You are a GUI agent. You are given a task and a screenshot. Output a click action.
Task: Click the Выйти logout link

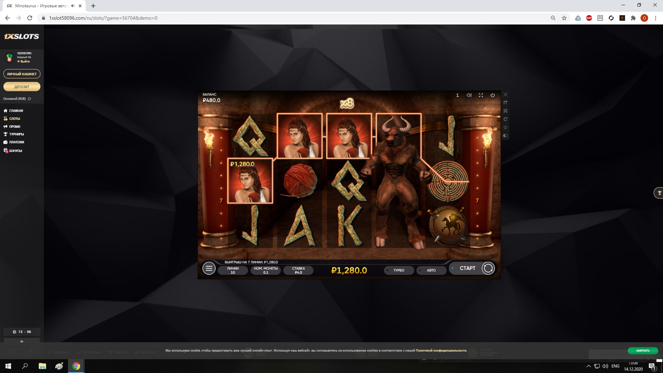tap(24, 61)
